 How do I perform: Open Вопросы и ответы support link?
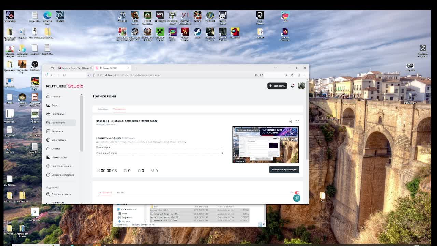click(x=61, y=194)
